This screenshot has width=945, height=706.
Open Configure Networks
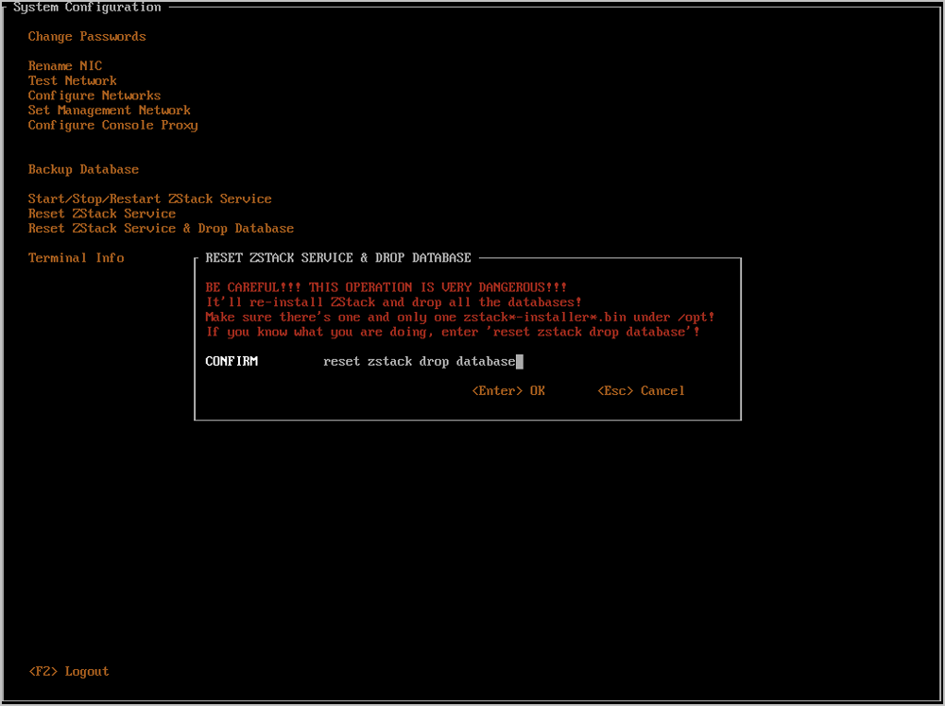click(94, 95)
